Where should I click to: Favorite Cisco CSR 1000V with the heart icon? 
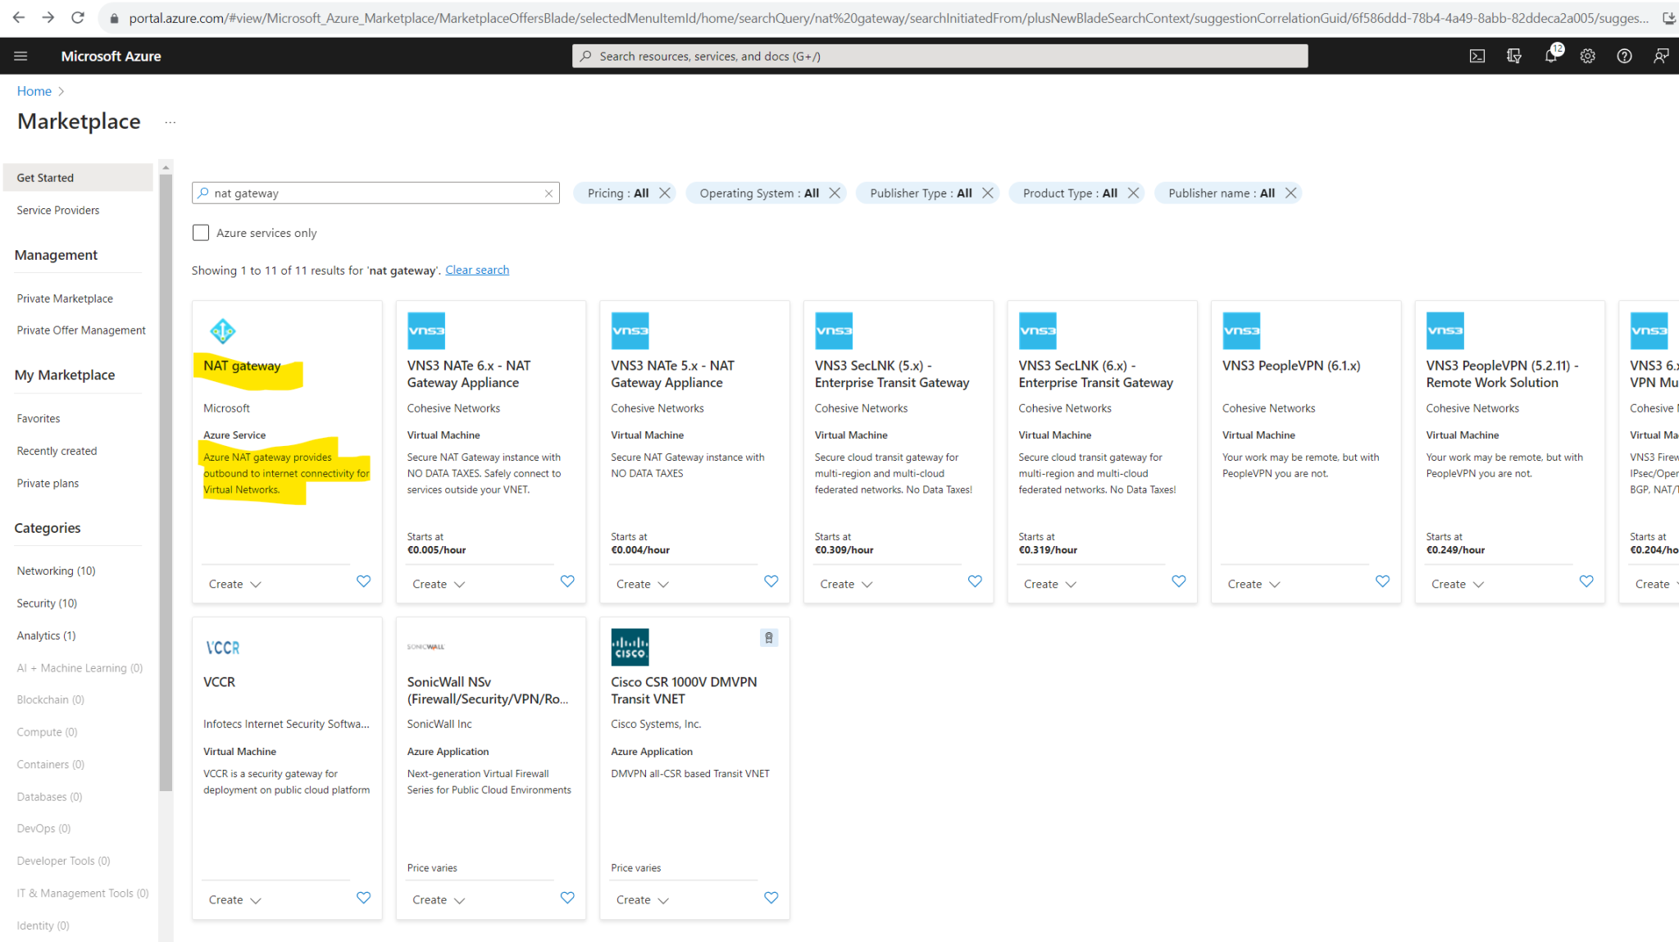(x=771, y=898)
